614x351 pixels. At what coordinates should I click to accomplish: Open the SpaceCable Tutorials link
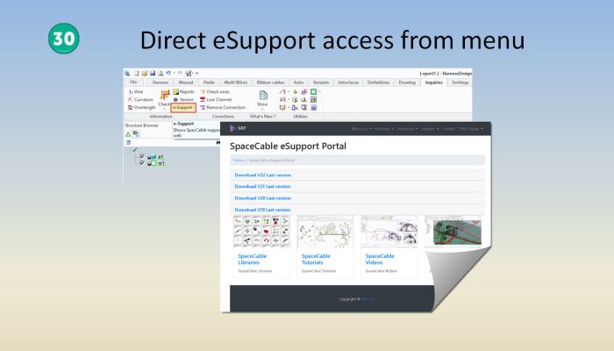320,259
